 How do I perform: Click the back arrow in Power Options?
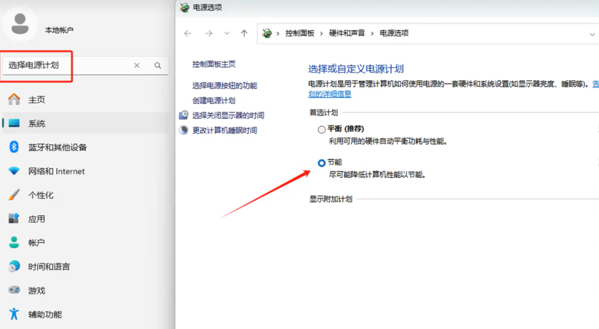coord(187,33)
